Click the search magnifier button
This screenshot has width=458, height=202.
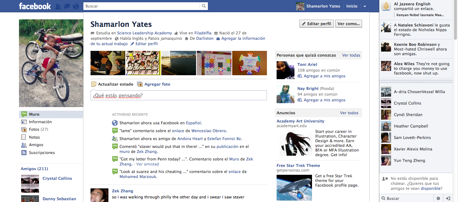(204, 6)
